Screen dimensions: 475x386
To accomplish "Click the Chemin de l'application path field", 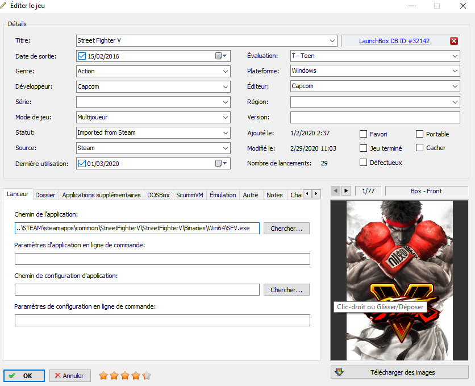I will pyautogui.click(x=137, y=228).
